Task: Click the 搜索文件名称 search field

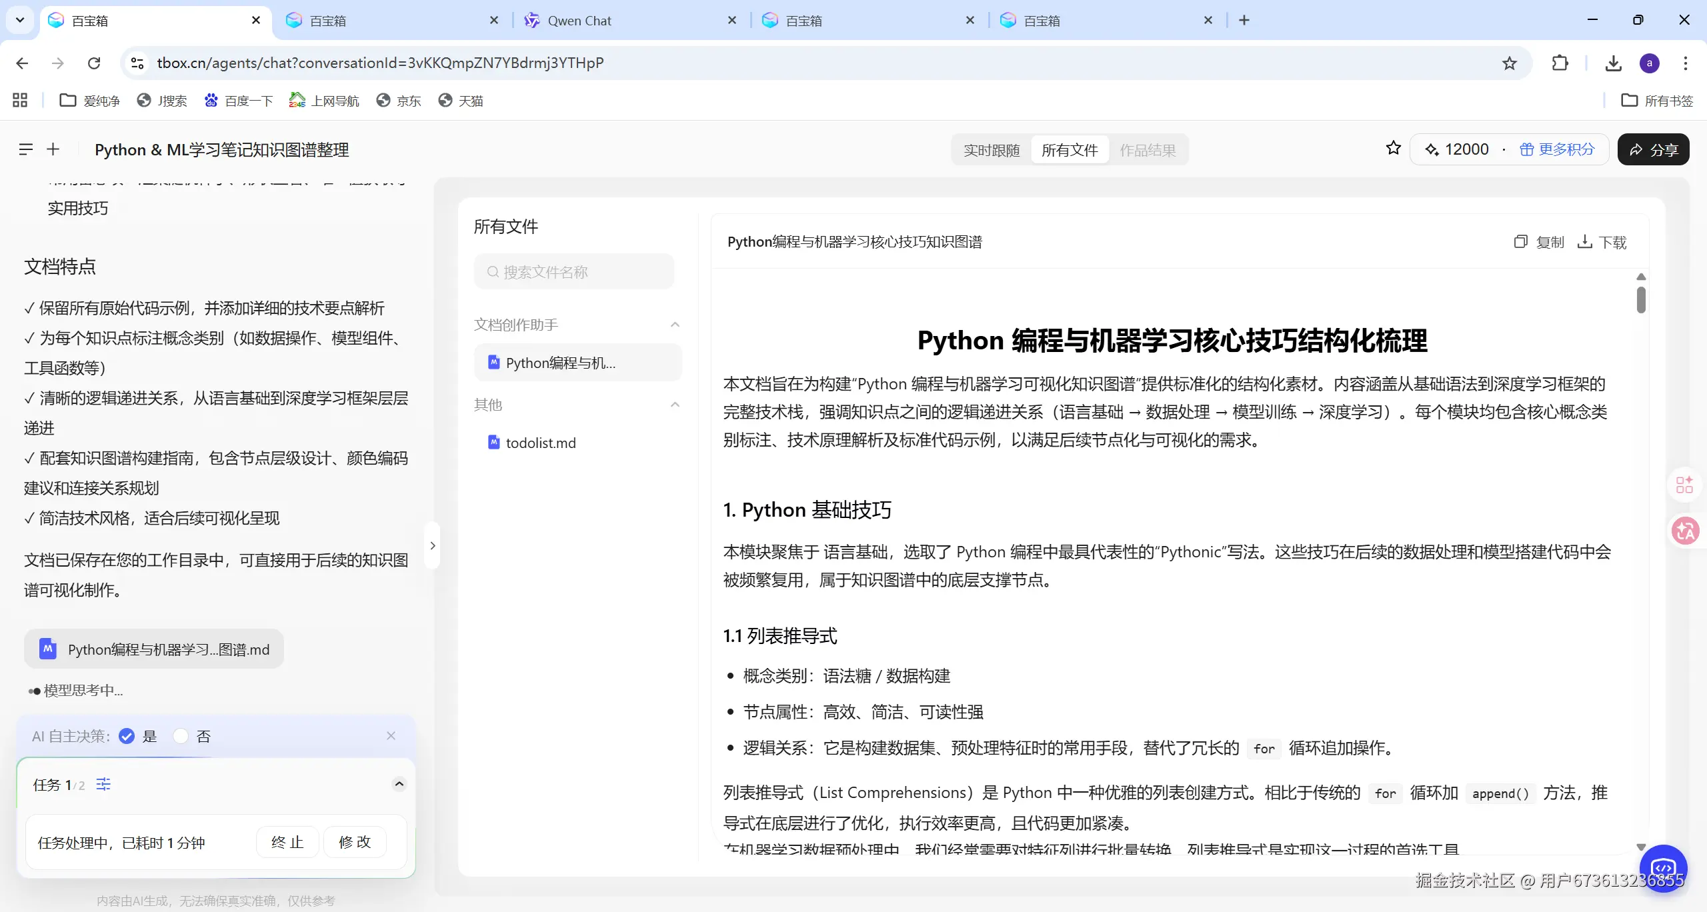Action: coord(574,272)
